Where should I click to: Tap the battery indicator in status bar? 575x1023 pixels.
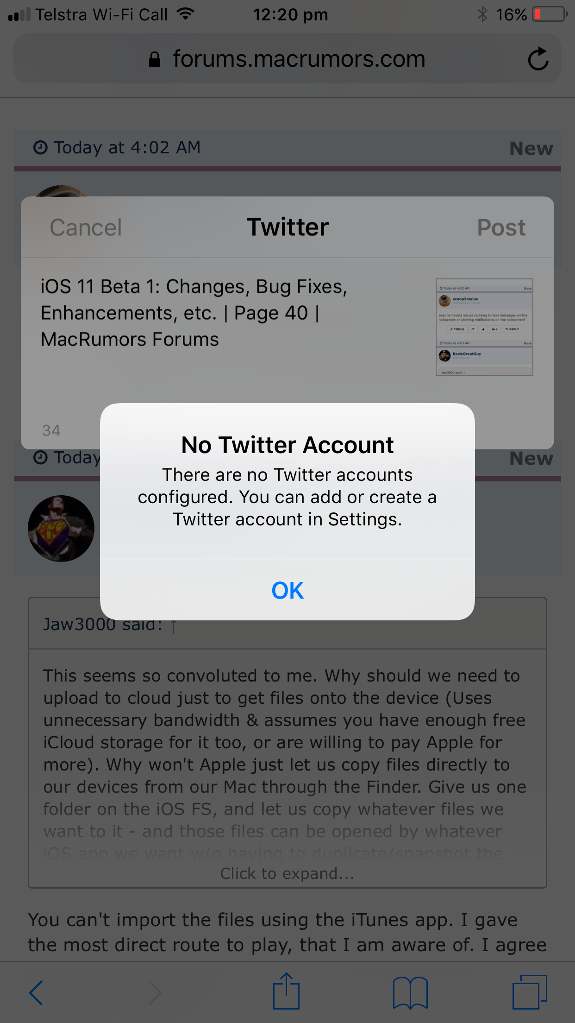pyautogui.click(x=550, y=14)
